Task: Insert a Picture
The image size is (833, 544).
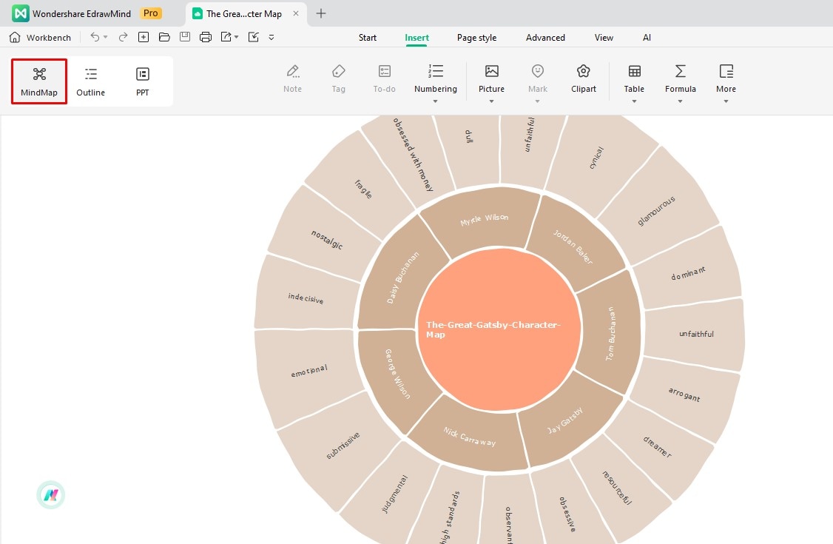Action: [491, 78]
